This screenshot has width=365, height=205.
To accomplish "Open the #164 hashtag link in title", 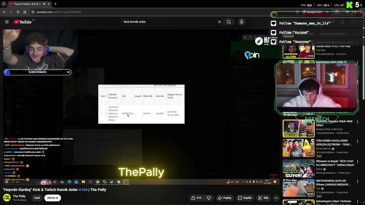I will coord(83,190).
